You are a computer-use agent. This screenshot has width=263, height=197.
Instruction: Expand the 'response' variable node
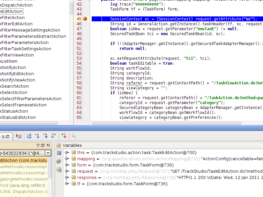67,177
